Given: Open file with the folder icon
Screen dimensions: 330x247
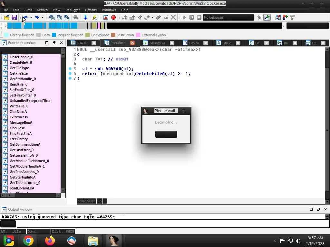Looking at the screenshot, I should (6, 17).
